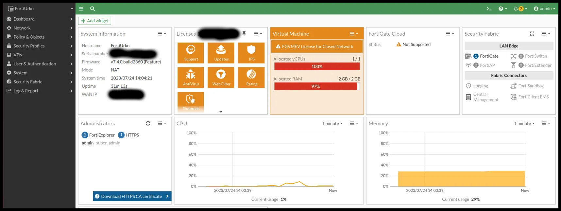Open the AntiVirus license tile
This screenshot has width=561, height=211.
[191, 78]
